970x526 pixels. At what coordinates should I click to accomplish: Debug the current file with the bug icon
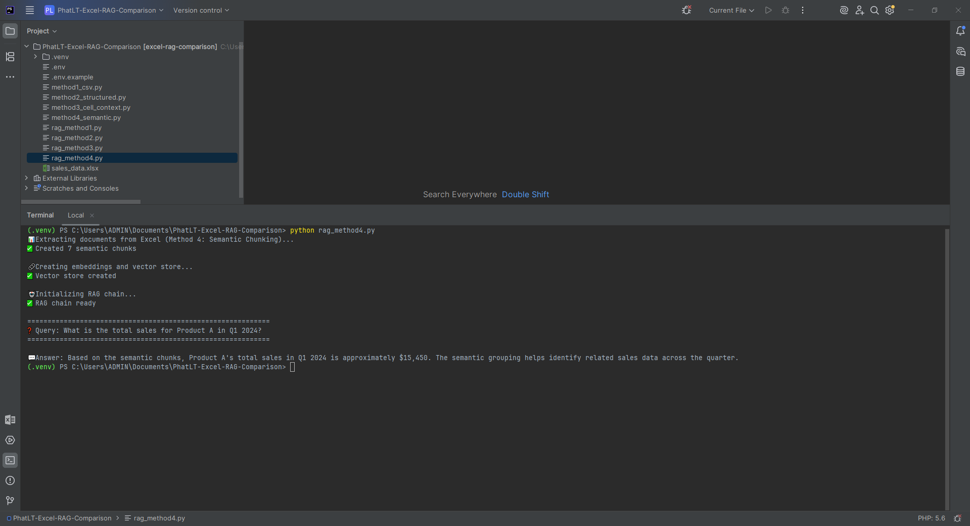[x=785, y=10]
